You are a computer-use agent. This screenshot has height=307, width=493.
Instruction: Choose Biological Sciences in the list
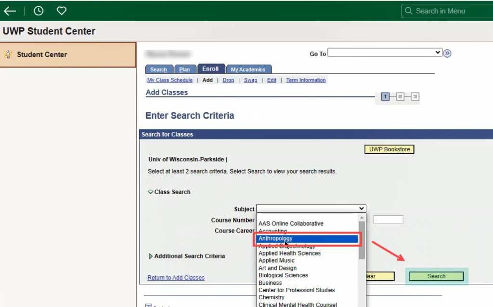pyautogui.click(x=283, y=275)
